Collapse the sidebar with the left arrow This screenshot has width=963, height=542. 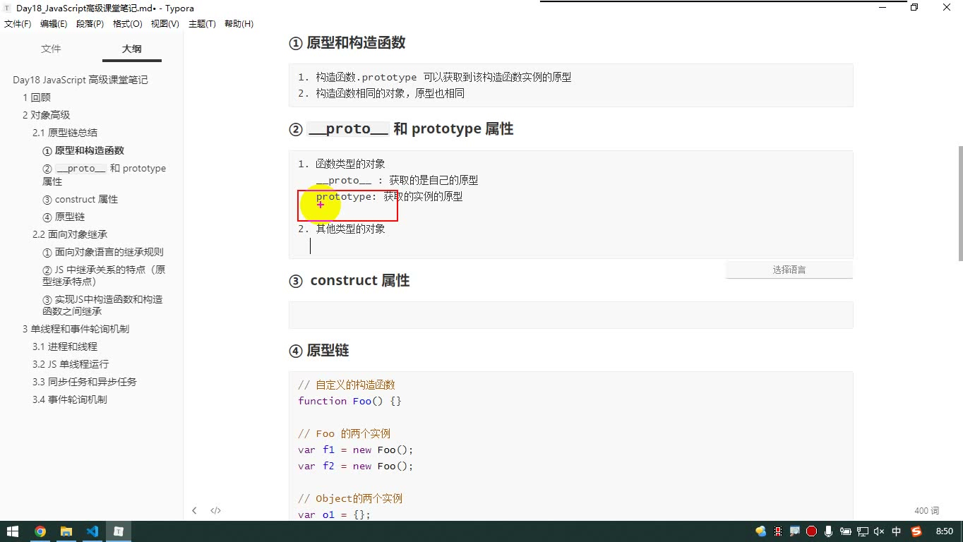[194, 510]
